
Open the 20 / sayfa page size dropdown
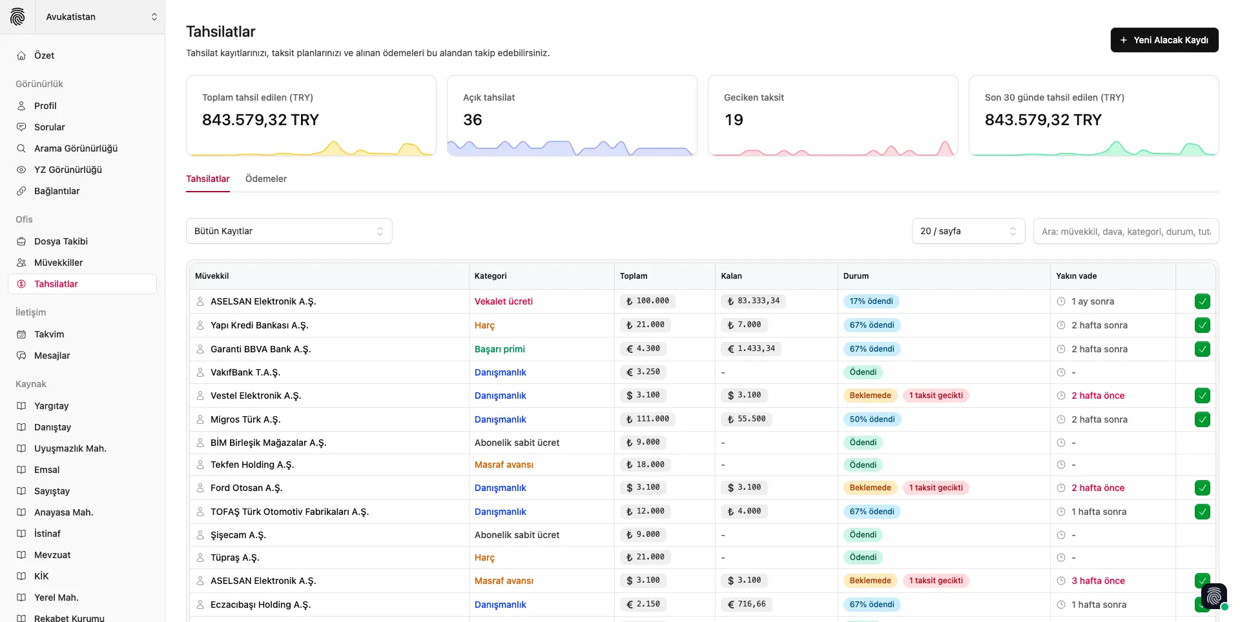click(967, 231)
